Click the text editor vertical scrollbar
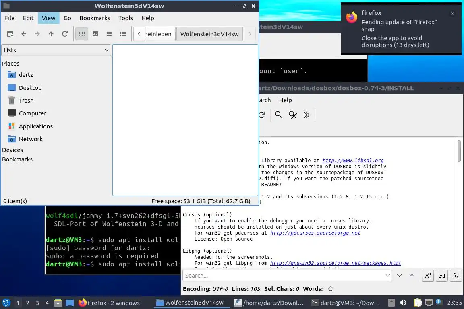This screenshot has height=309, width=464. (459, 151)
